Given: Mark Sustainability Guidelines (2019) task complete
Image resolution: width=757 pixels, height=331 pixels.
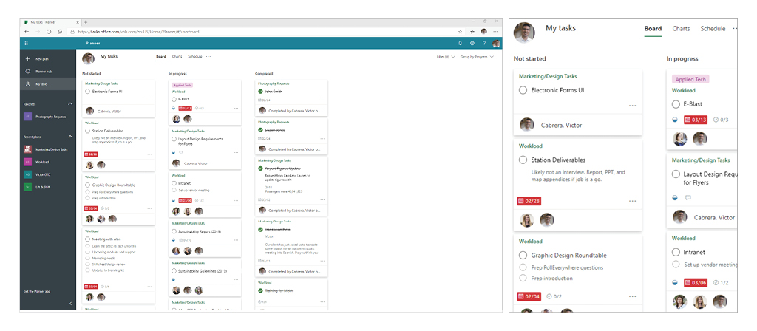Looking at the screenshot, I should point(174,272).
